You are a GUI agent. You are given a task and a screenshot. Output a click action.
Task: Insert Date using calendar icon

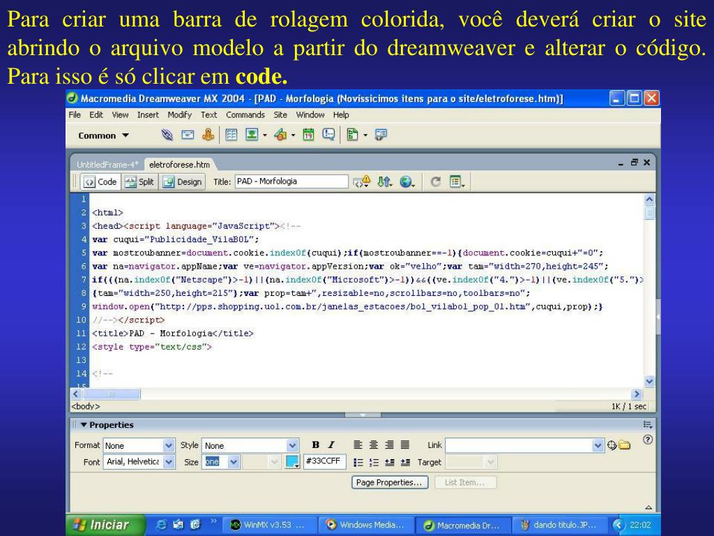coord(308,135)
